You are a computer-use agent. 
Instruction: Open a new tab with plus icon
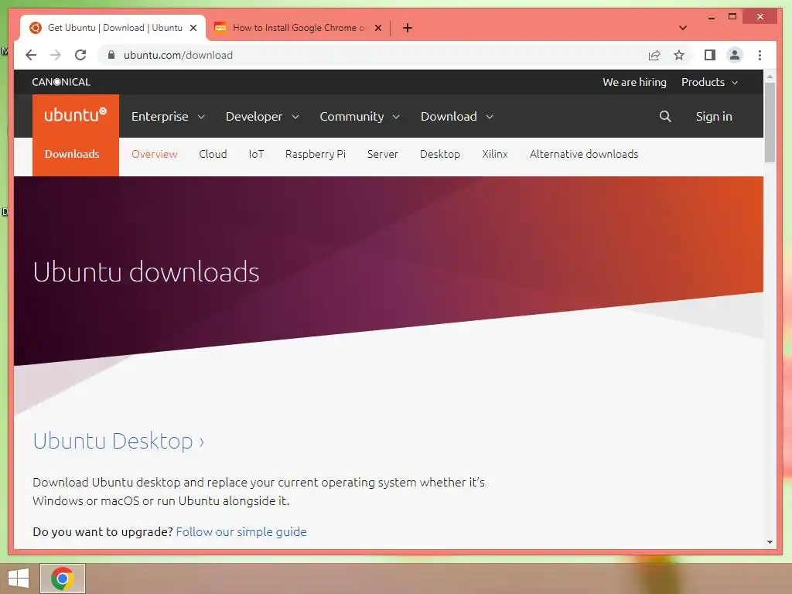click(408, 28)
